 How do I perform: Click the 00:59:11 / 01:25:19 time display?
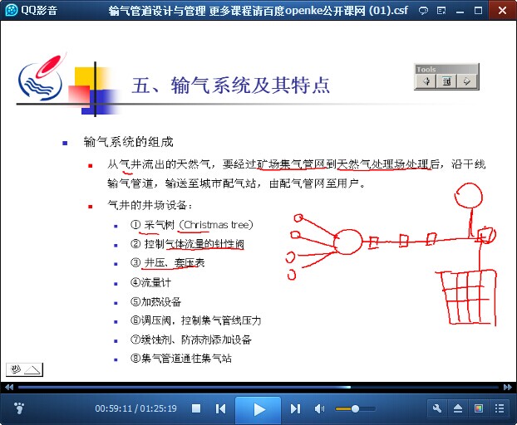(x=135, y=408)
